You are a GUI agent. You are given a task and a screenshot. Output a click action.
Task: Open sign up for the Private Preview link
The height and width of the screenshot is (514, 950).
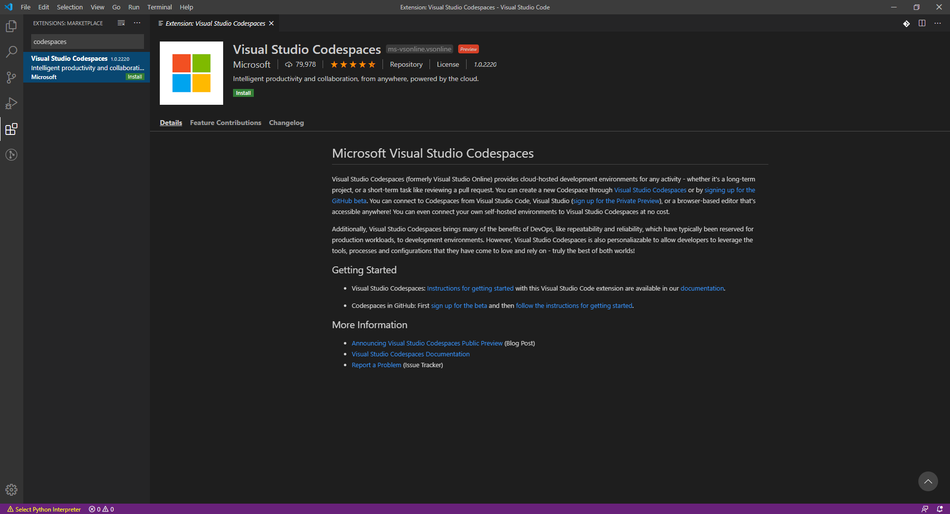(x=617, y=201)
